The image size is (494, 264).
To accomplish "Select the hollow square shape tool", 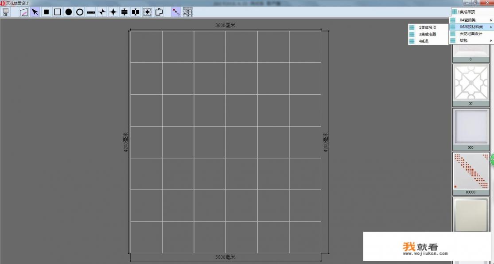I will click(x=57, y=12).
